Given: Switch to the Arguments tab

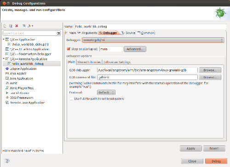Looking at the screenshot, I should click(88, 33).
